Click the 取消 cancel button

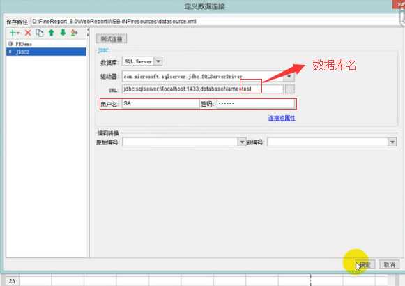(x=389, y=265)
